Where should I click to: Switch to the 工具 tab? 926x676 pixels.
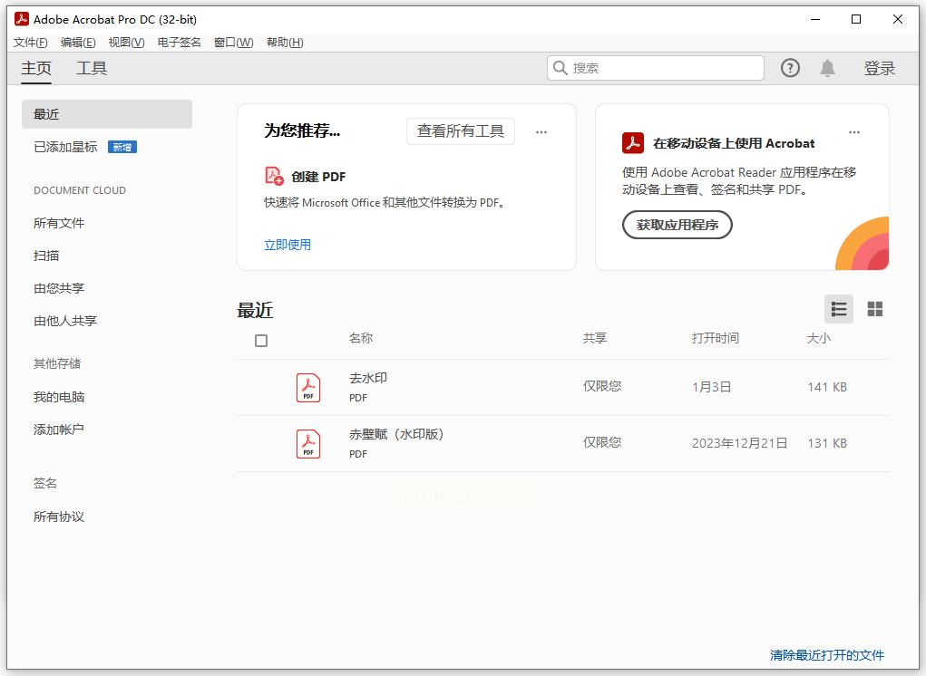pos(92,68)
